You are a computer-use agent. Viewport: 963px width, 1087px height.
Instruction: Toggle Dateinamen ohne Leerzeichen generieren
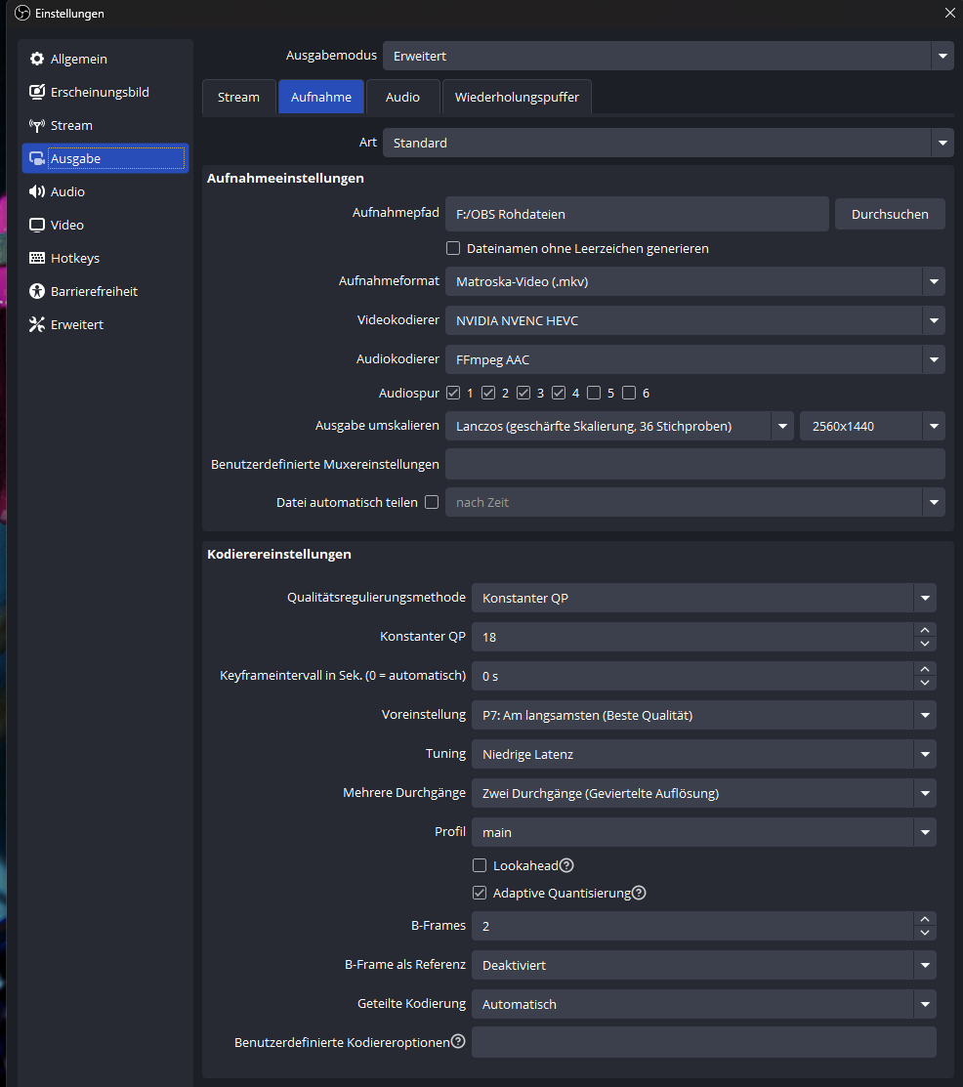pos(453,249)
